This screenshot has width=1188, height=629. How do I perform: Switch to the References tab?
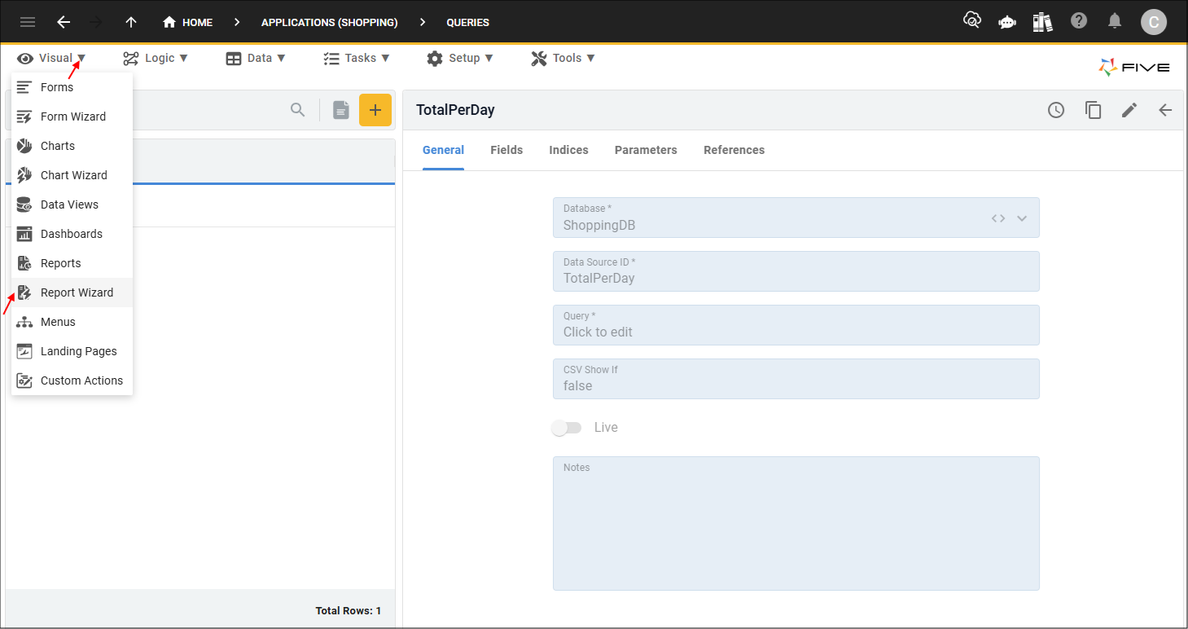(734, 151)
